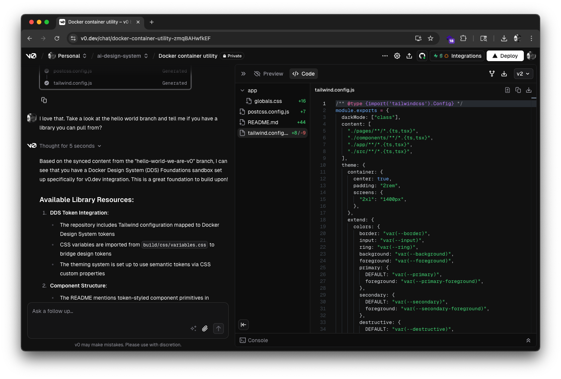
Task: Open the Personal workspace switcher
Action: coord(68,56)
